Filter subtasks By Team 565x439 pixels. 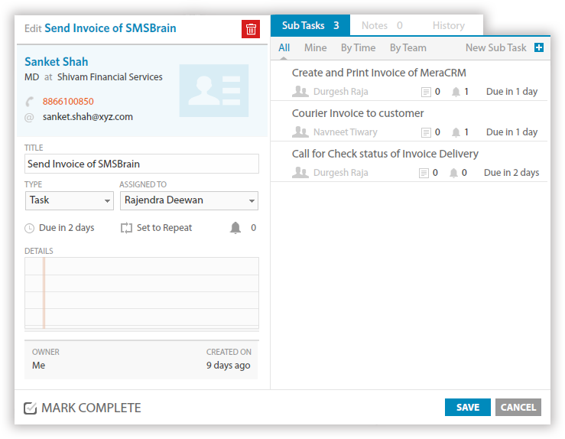(408, 47)
